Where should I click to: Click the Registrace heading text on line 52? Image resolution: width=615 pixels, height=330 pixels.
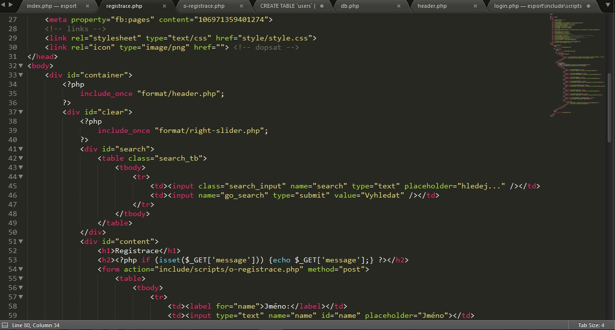click(x=137, y=251)
